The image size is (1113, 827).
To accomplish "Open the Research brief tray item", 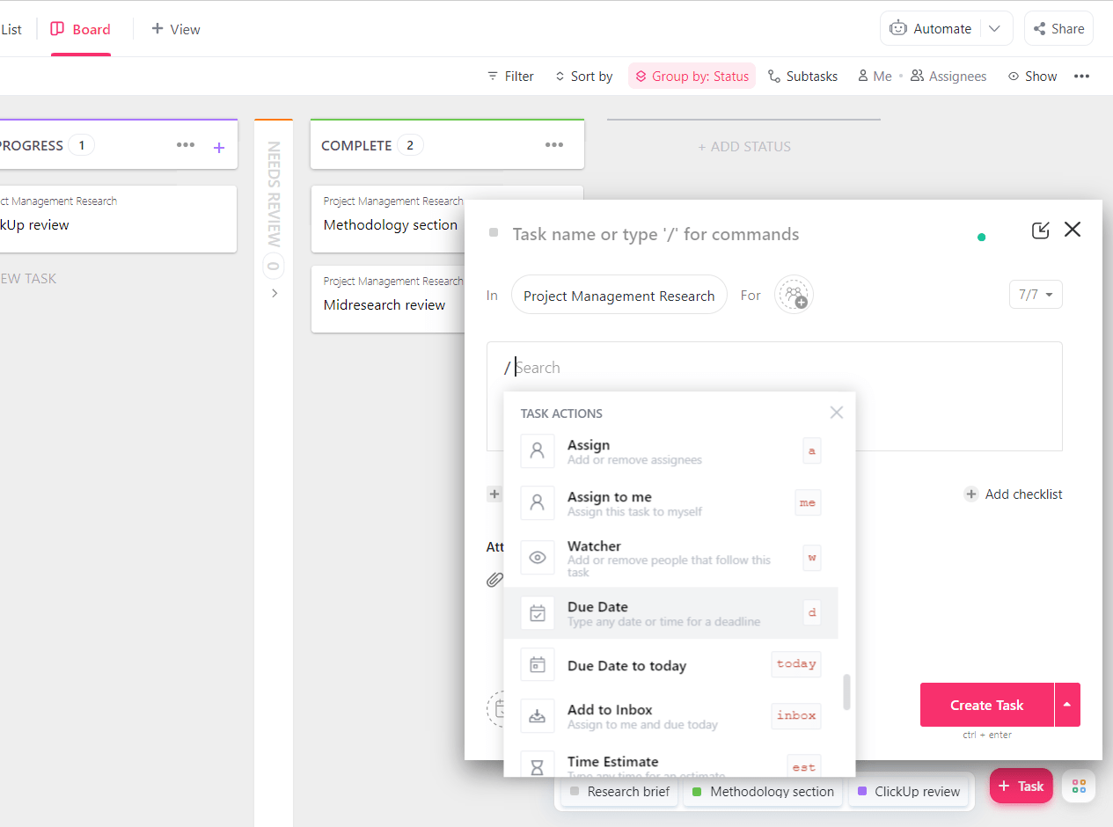I will point(619,792).
